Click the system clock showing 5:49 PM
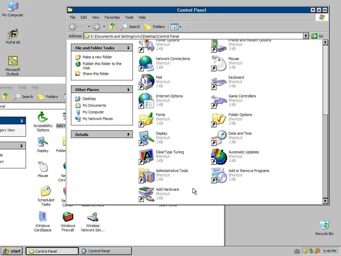Viewport: 341px width, 256px height. click(330, 251)
